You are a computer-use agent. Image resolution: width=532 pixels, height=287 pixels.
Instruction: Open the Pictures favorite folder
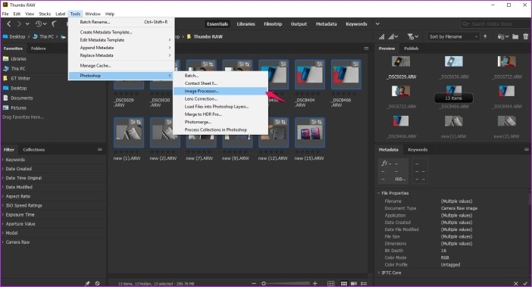(18, 108)
